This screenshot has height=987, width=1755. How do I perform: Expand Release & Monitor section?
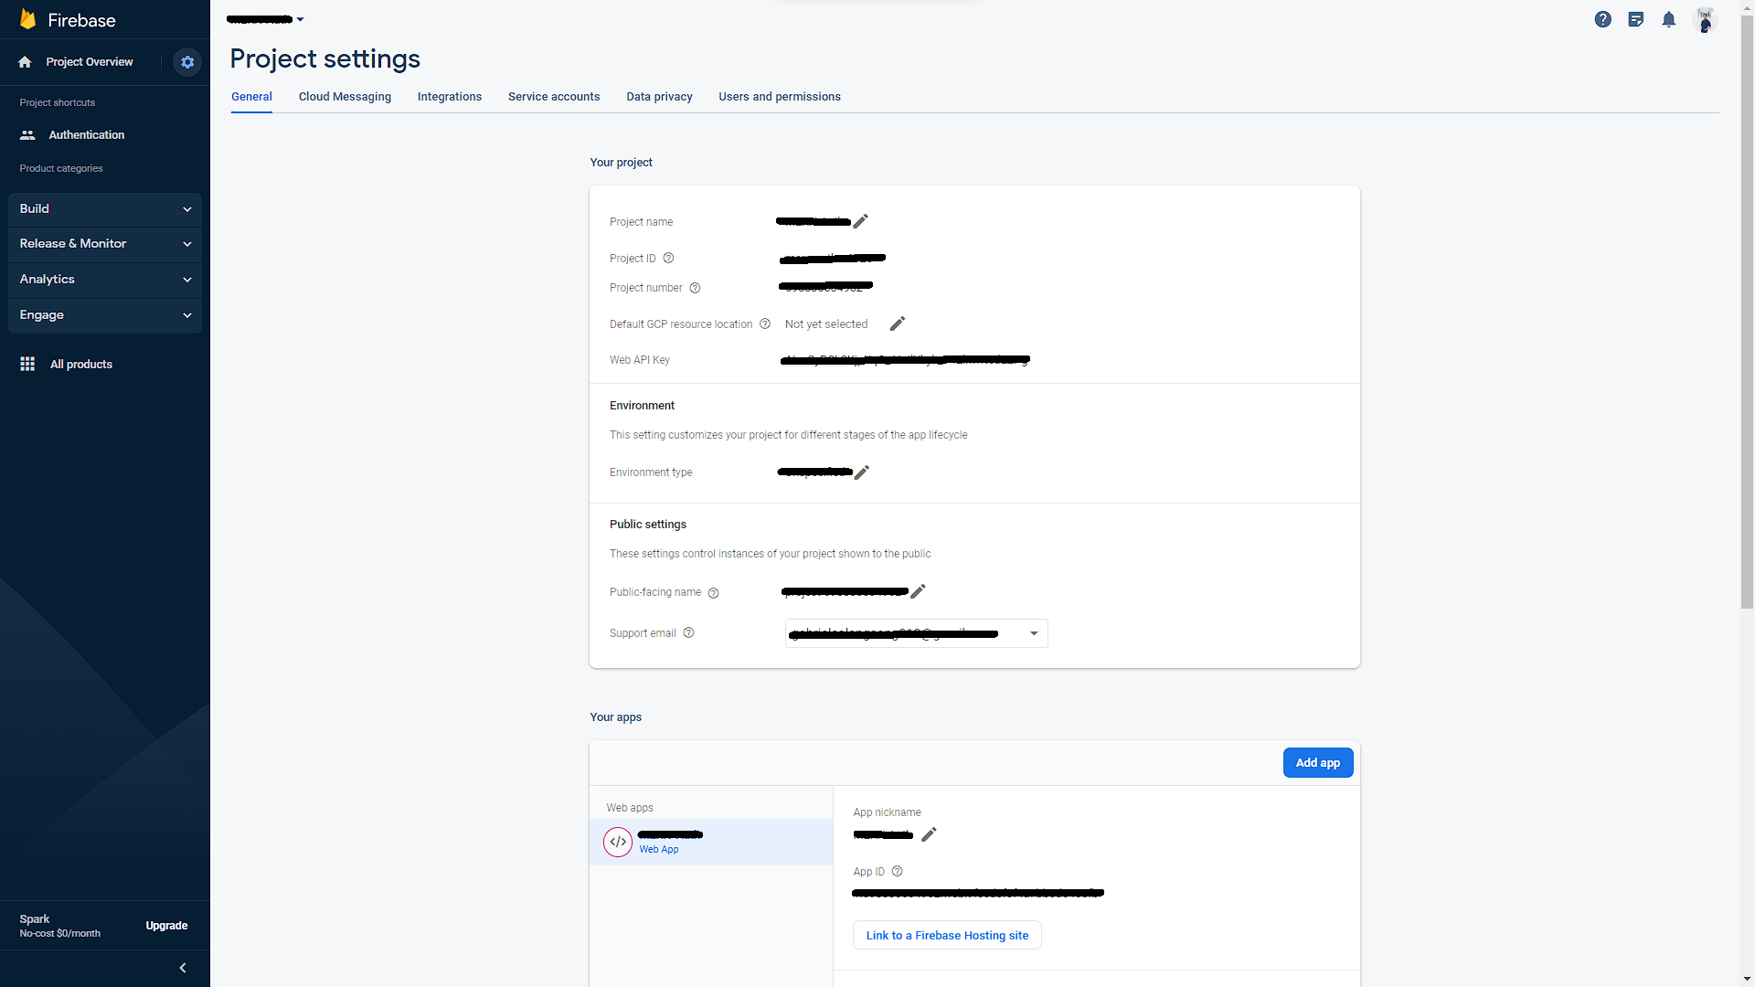click(105, 244)
